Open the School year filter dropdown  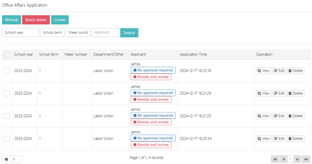20,32
